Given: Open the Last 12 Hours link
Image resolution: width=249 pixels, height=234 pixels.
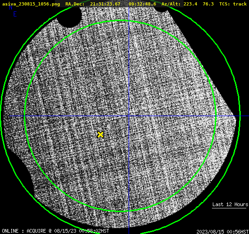Looking at the screenshot, I should click(x=230, y=204).
